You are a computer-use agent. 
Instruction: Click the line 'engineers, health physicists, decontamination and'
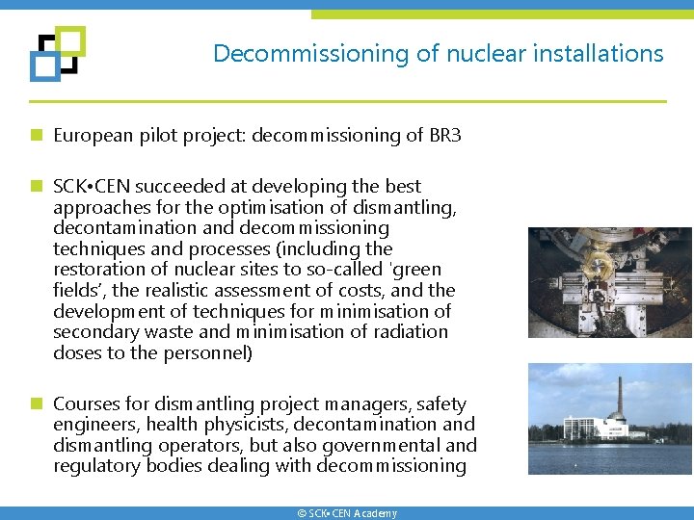264,425
